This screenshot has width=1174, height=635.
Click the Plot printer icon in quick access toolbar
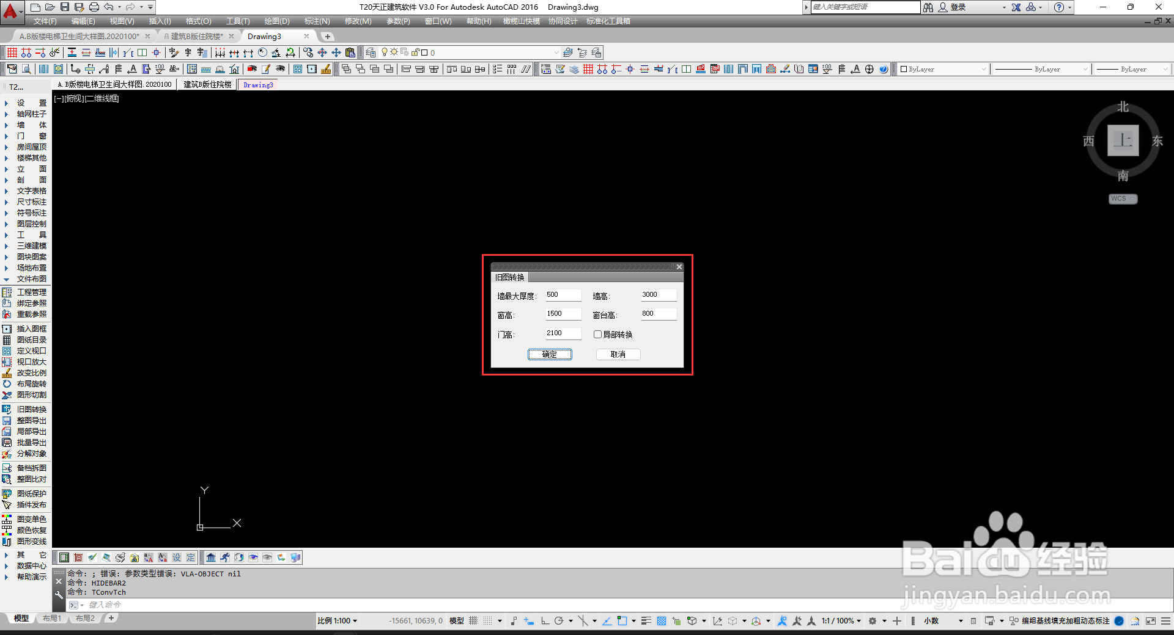[94, 7]
